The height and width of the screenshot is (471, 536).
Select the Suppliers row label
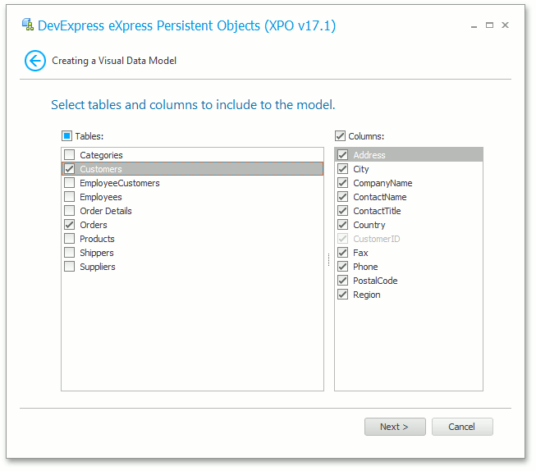pyautogui.click(x=98, y=267)
